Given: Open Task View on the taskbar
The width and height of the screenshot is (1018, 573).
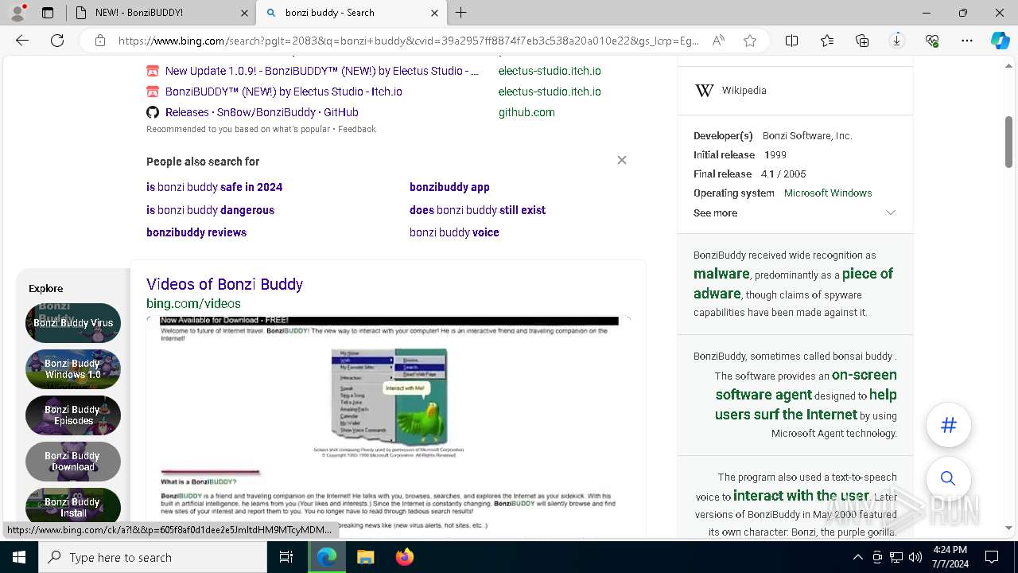Looking at the screenshot, I should 286,557.
